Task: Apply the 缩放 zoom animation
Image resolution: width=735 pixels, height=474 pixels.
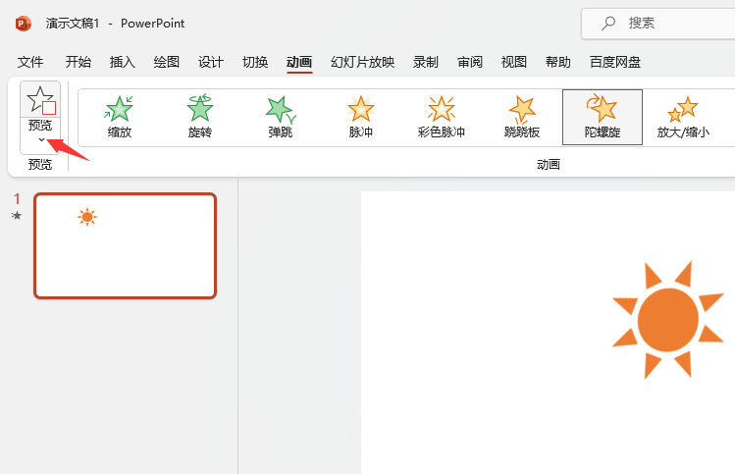Action: tap(119, 117)
